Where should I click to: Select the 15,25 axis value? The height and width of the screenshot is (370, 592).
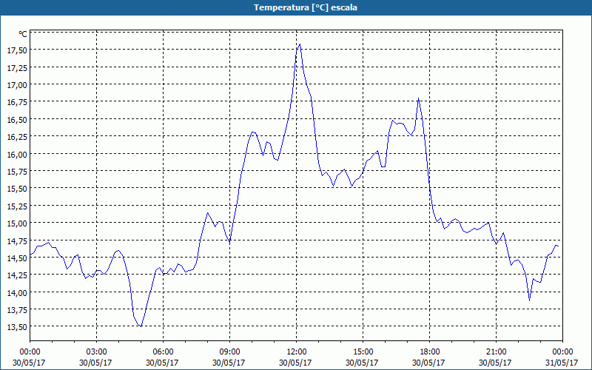(x=17, y=206)
